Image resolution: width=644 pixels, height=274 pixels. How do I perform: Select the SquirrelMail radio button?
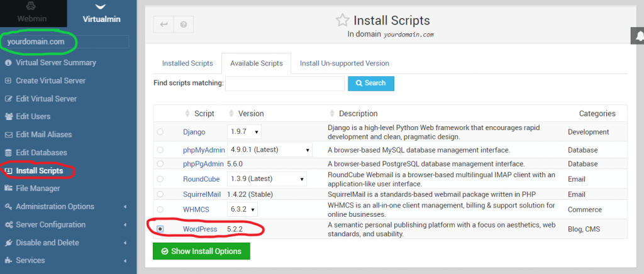tap(160, 194)
